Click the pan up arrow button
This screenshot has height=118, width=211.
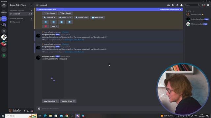[62, 22]
